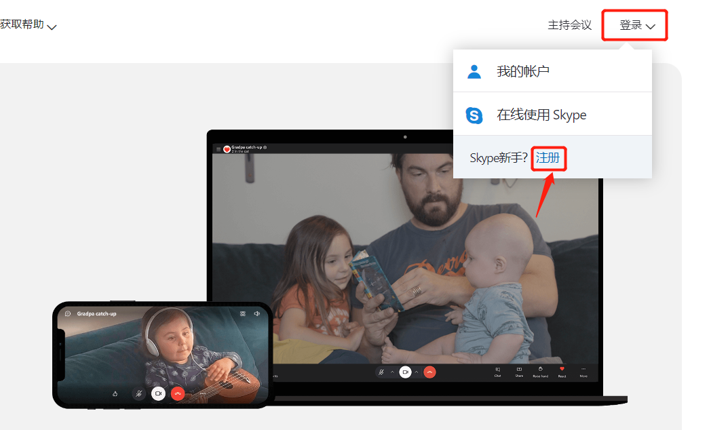
Task: Open the 登录 dropdown menu
Action: (x=633, y=24)
